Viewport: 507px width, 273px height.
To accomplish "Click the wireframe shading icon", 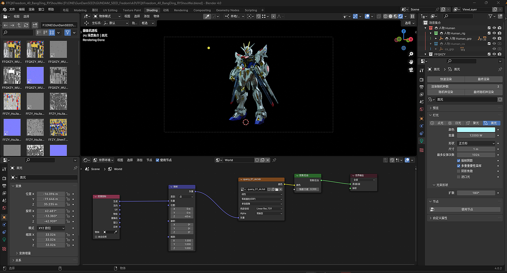I will (x=385, y=16).
